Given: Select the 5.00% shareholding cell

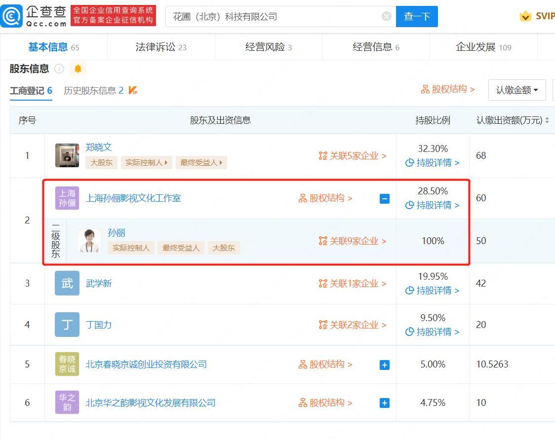Looking at the screenshot, I should point(433,364).
